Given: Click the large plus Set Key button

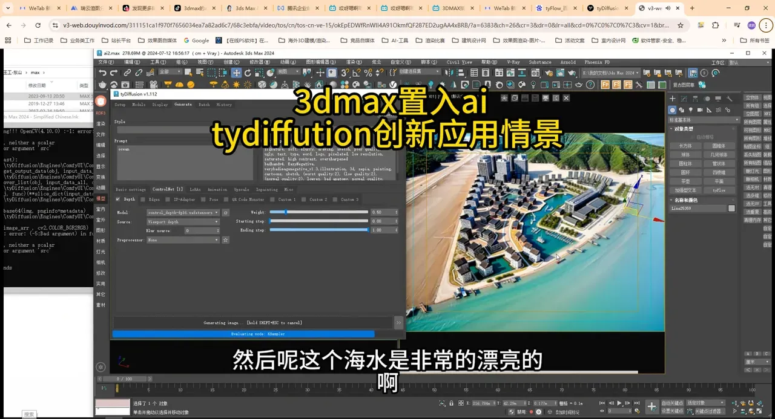Looking at the screenshot, I should [651, 407].
